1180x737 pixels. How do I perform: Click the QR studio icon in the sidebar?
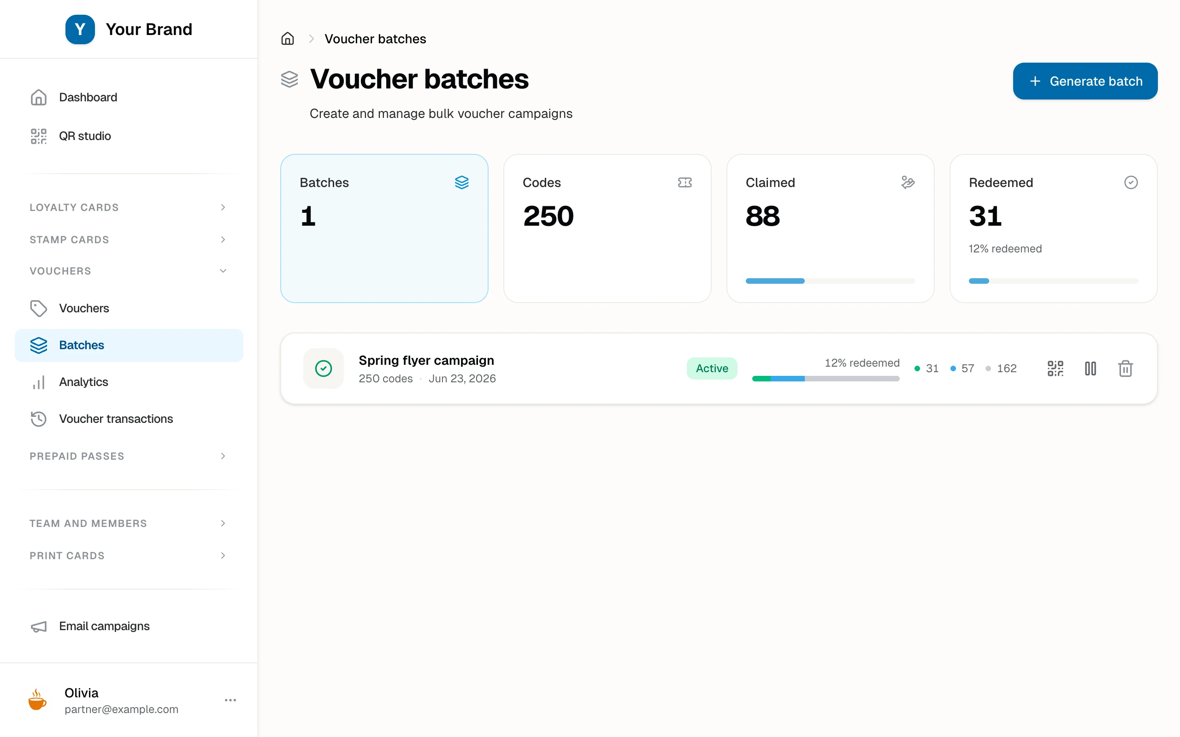point(39,136)
